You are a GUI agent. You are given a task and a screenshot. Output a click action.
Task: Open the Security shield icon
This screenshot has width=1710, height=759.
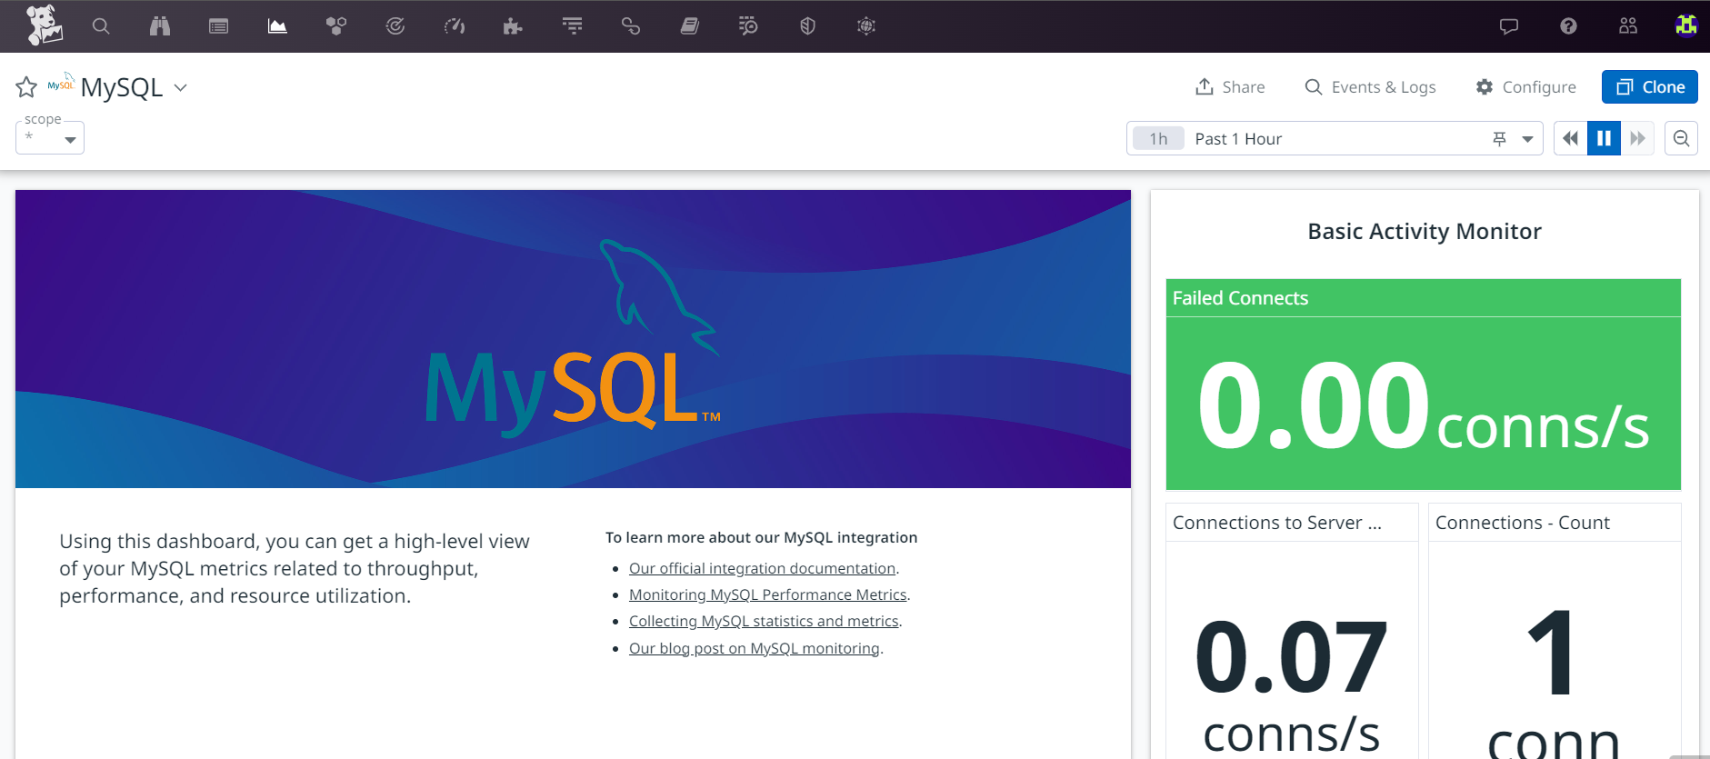807,26
